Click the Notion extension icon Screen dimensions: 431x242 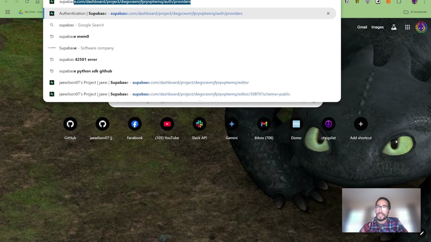coord(347,2)
